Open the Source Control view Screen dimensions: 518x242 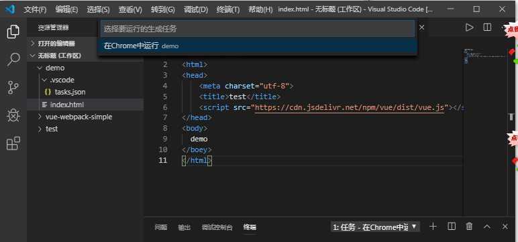pos(13,88)
